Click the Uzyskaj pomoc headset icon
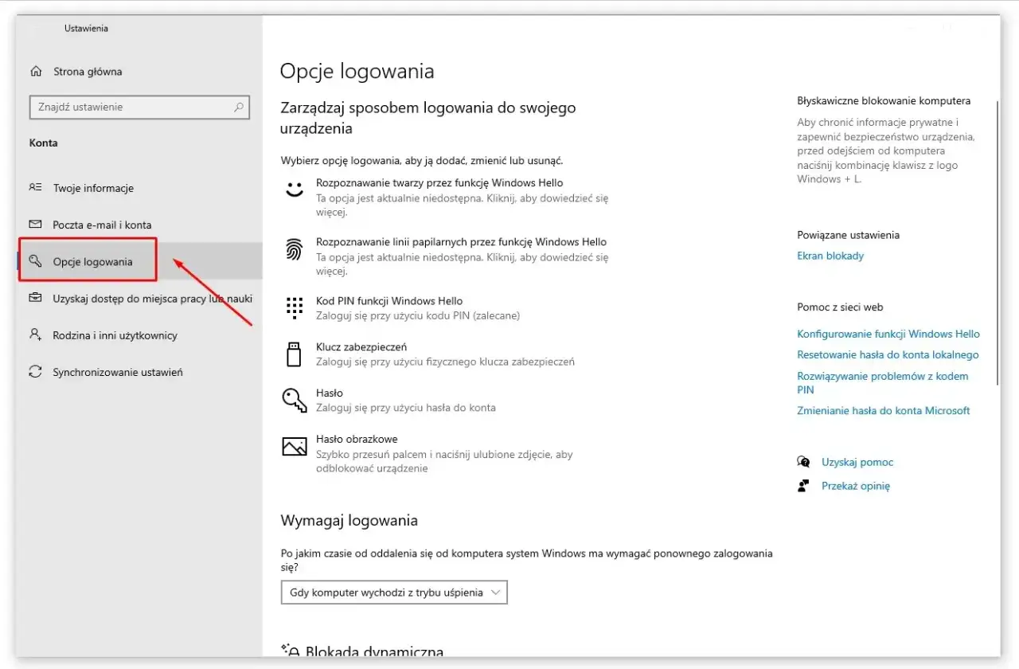1019x669 pixels. [803, 462]
